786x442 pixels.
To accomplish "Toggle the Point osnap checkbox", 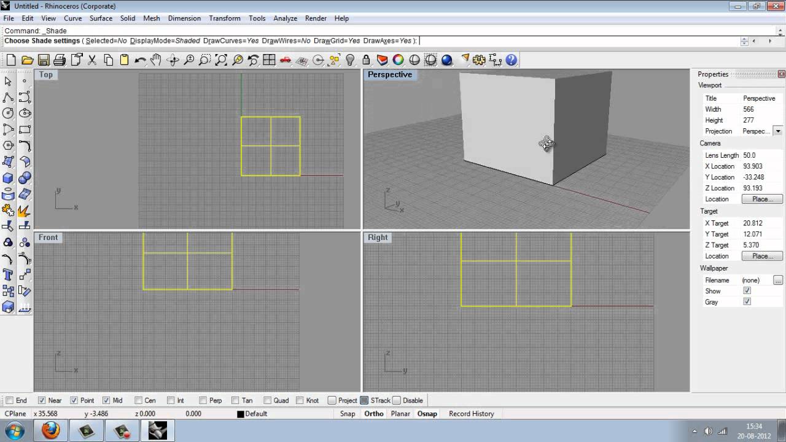I will [x=74, y=400].
